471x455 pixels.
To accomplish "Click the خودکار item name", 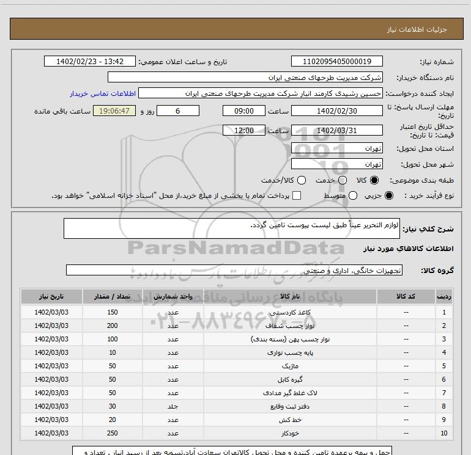I will coord(290,433).
